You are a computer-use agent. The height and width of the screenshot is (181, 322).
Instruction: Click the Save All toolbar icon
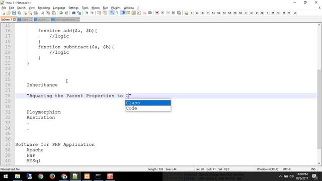coord(19,13)
